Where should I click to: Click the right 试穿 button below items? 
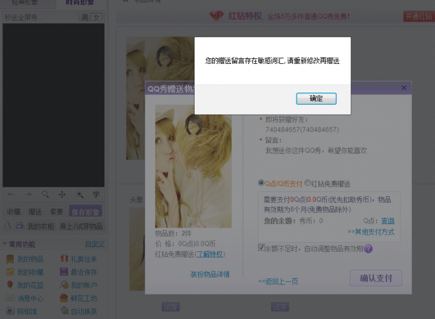[280, 307]
